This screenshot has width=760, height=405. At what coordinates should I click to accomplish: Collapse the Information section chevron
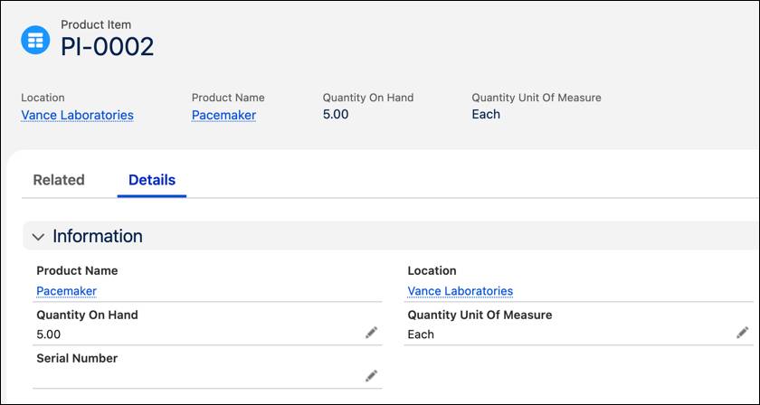point(38,237)
